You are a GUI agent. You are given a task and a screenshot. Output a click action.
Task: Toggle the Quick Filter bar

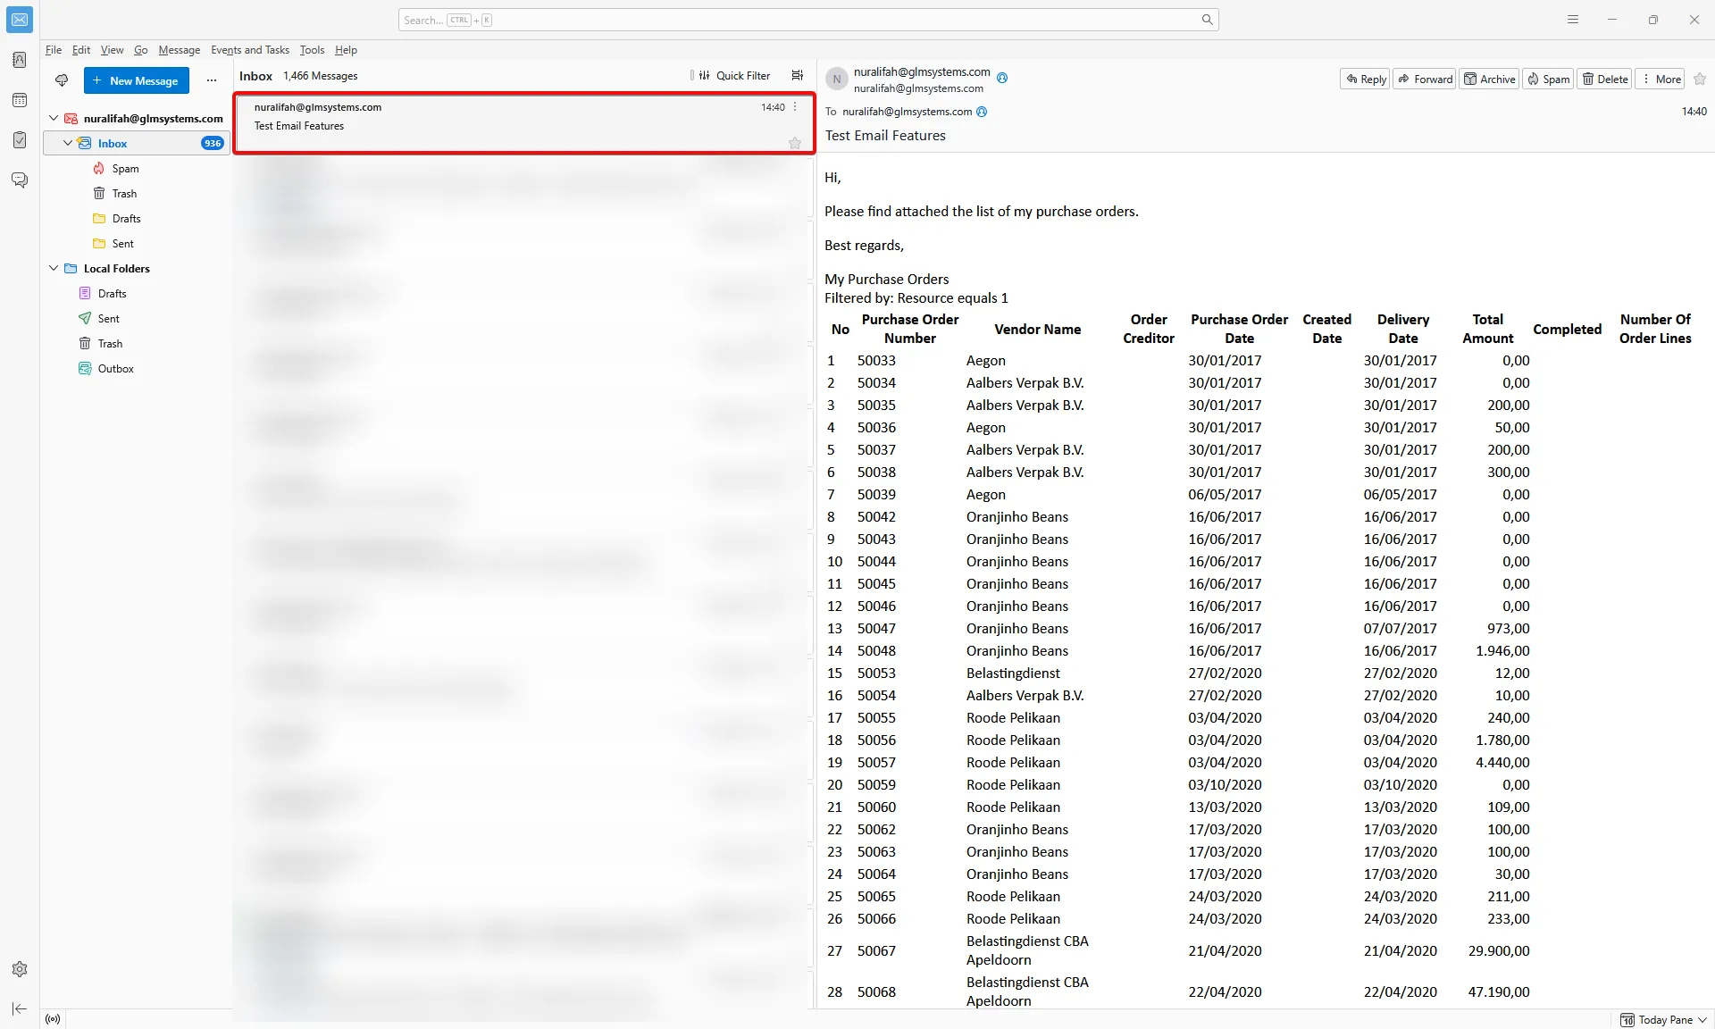tap(734, 76)
